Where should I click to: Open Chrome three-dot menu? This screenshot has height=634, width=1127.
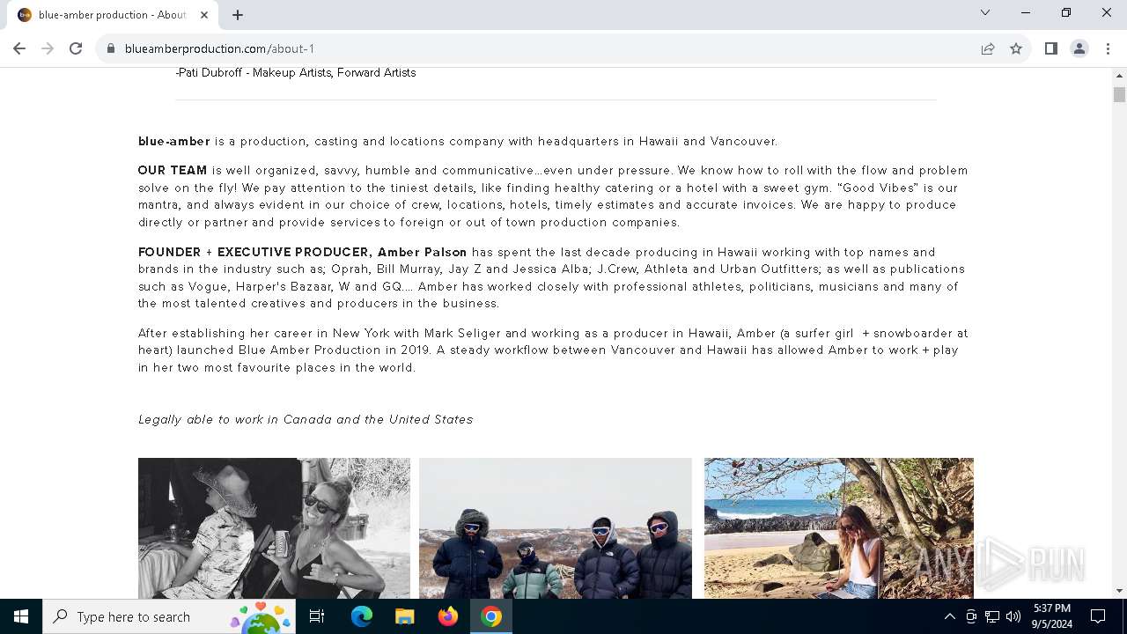(x=1108, y=48)
